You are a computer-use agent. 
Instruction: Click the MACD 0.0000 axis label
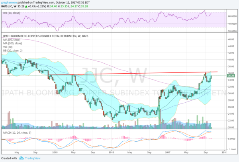pos(232,139)
